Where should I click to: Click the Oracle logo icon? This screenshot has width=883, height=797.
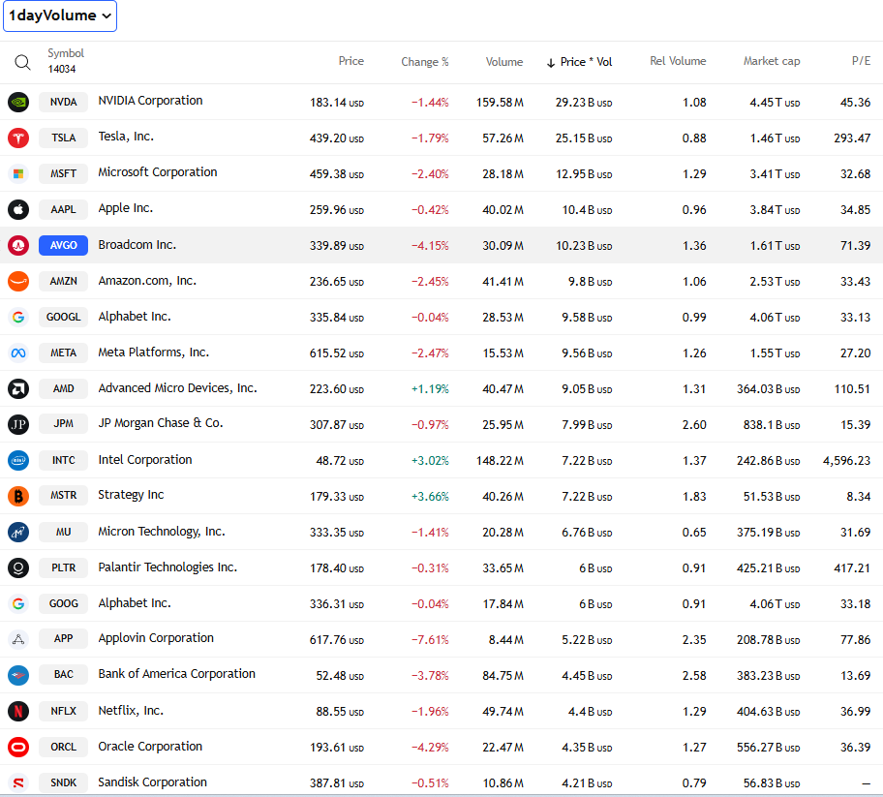18,747
